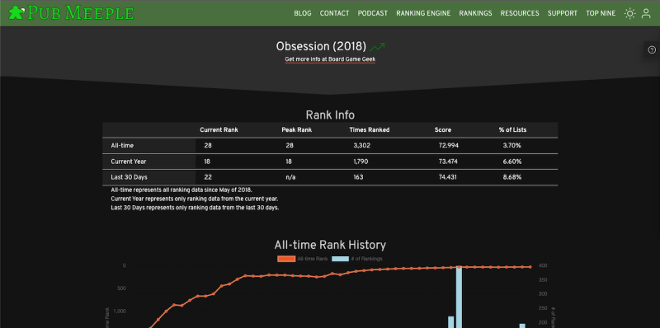Open the Podcast menu item
This screenshot has width=660, height=328.
(x=373, y=13)
